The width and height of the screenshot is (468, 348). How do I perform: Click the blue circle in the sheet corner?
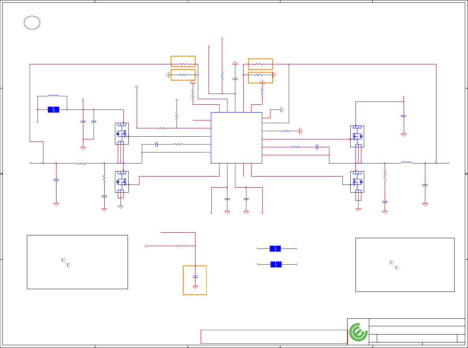[32, 23]
